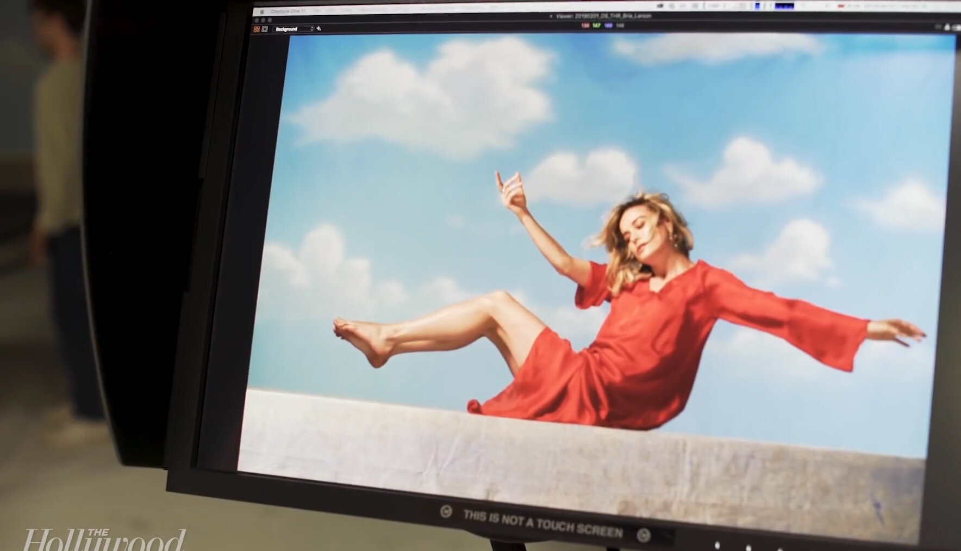Click the red RGB readout value

585,26
